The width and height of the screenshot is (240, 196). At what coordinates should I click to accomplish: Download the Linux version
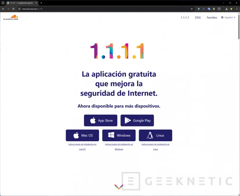pyautogui.click(x=155, y=135)
